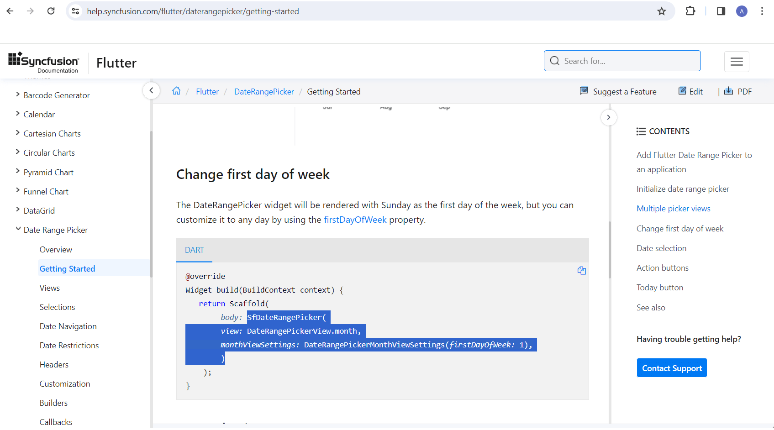
Task: Bookmark this page with star icon
Action: [x=662, y=11]
